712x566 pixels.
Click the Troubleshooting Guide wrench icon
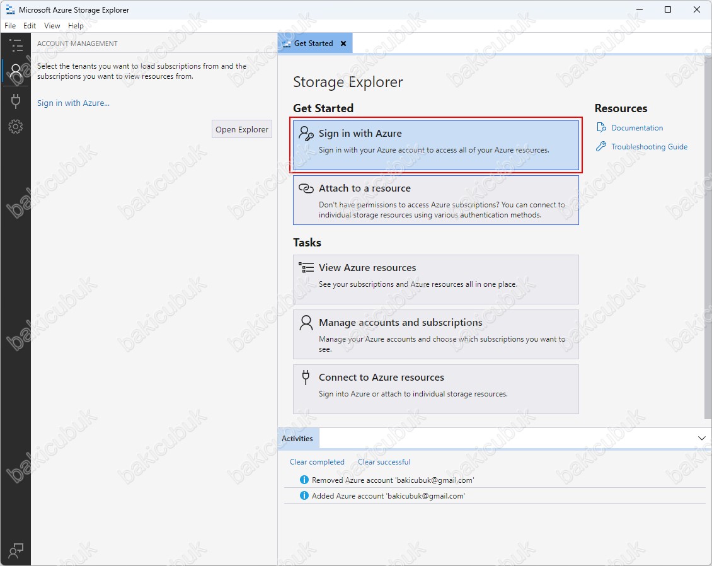click(x=601, y=147)
